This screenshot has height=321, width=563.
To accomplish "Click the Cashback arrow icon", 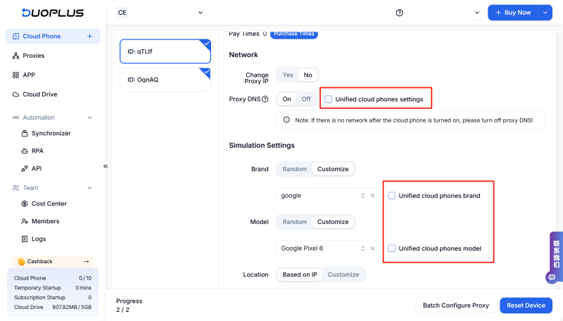I will pos(86,261).
